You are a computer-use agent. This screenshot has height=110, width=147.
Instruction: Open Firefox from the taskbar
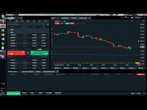click(3, 22)
